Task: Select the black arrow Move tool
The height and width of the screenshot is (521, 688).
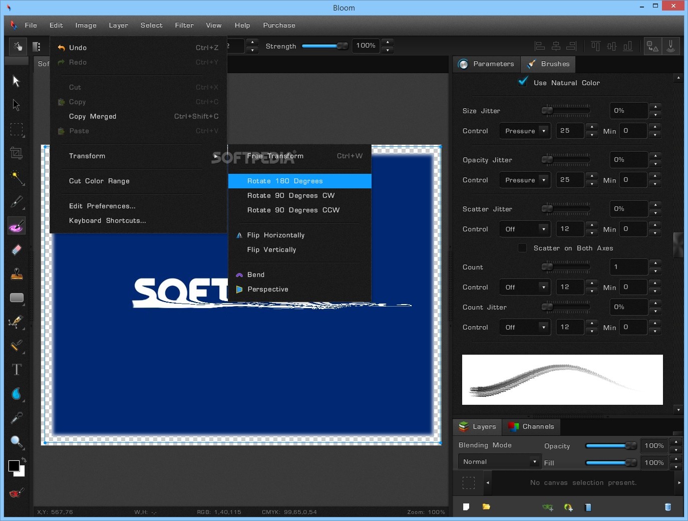Action: point(16,81)
